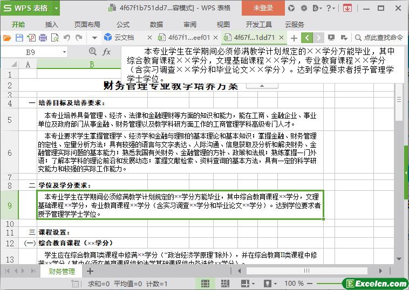Click the Undo arrow

[x=67, y=38]
